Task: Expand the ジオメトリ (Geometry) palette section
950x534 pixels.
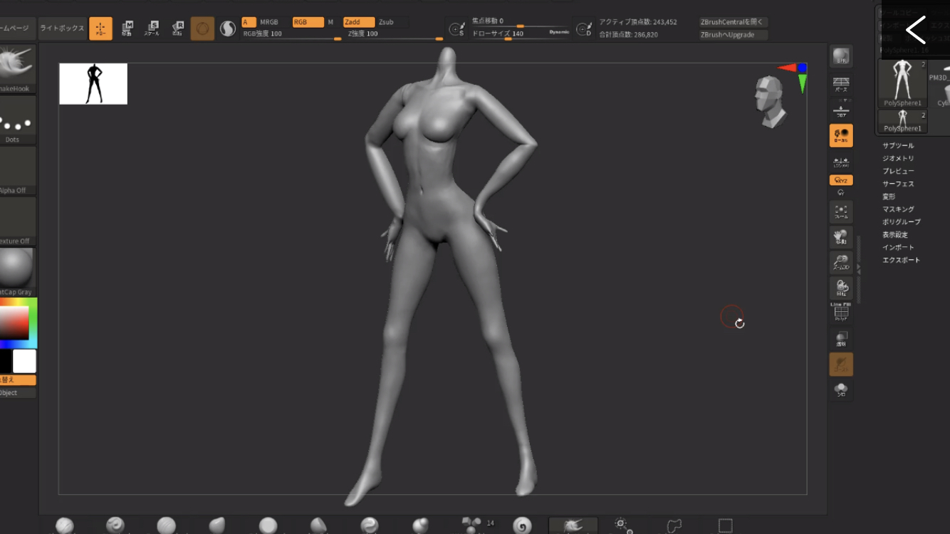Action: coord(898,158)
